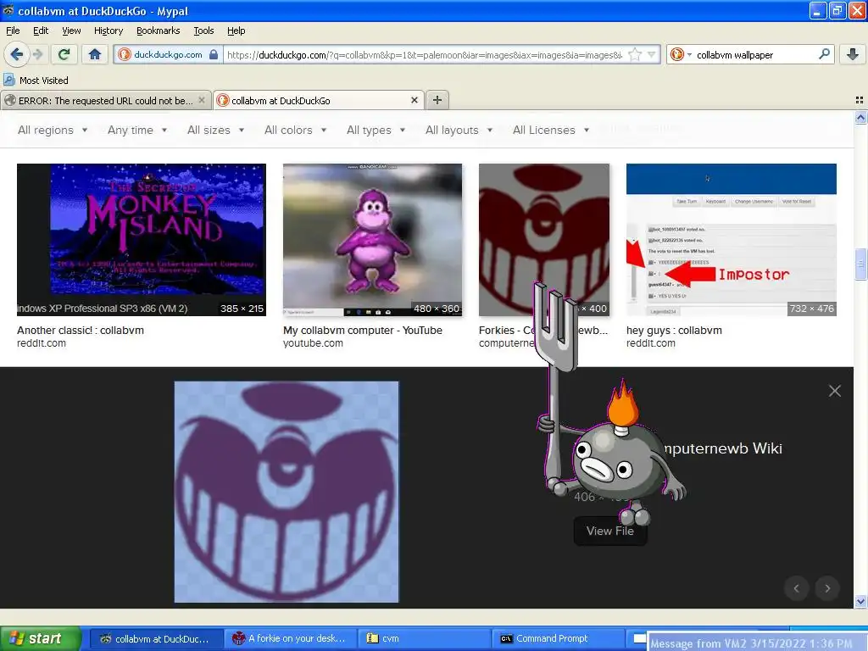Close the image detail panel
Screen dimensions: 868x651
click(x=835, y=391)
